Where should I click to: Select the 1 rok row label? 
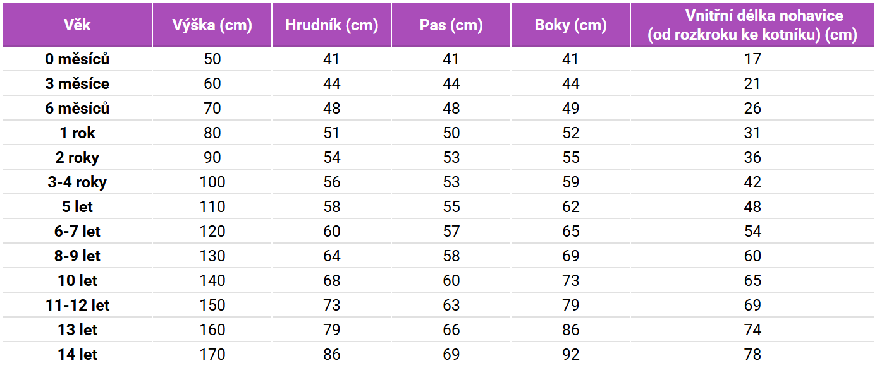77,133
